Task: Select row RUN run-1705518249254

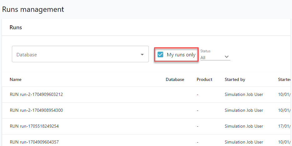Action: coord(34,126)
